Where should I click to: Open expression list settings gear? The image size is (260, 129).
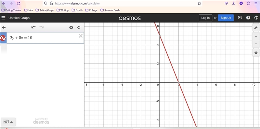tap(71, 28)
